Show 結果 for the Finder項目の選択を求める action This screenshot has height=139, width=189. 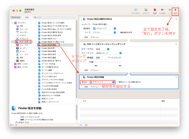pos(86,37)
